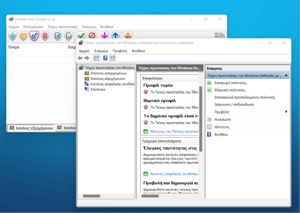The width and height of the screenshot is (300, 213).
Task: Click Ανανέωση in the actions pane
Action: (x=223, y=120)
